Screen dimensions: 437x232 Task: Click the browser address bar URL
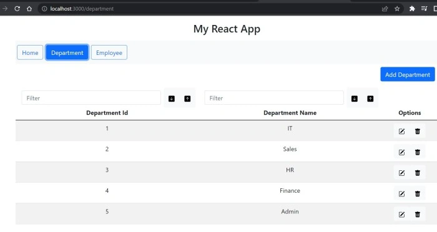[82, 9]
